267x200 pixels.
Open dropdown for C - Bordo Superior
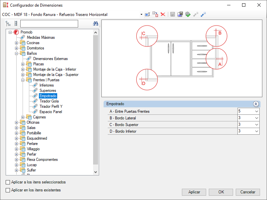pyautogui.click(x=257, y=125)
